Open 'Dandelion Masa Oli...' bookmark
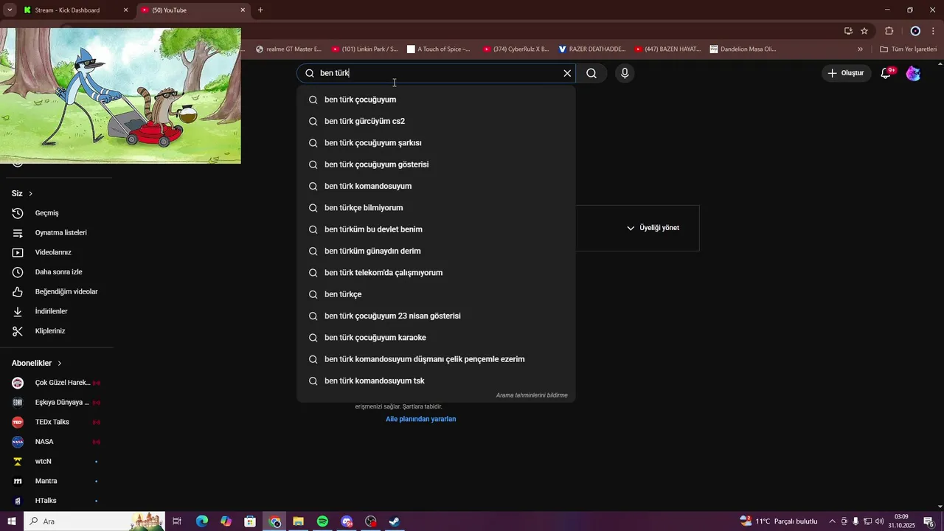The height and width of the screenshot is (531, 944). pos(743,49)
